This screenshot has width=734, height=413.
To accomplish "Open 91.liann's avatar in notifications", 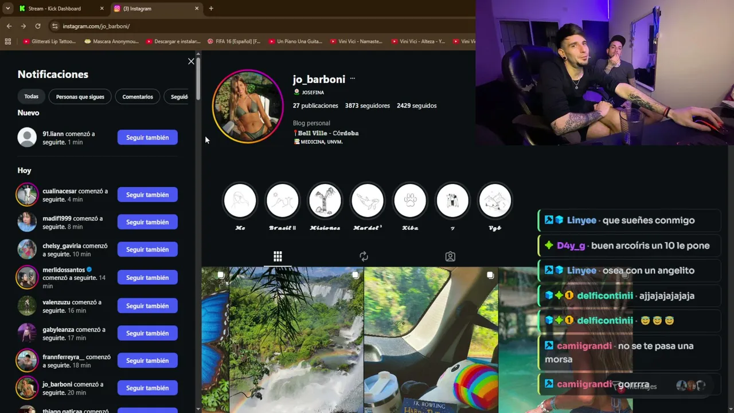I will click(x=27, y=138).
